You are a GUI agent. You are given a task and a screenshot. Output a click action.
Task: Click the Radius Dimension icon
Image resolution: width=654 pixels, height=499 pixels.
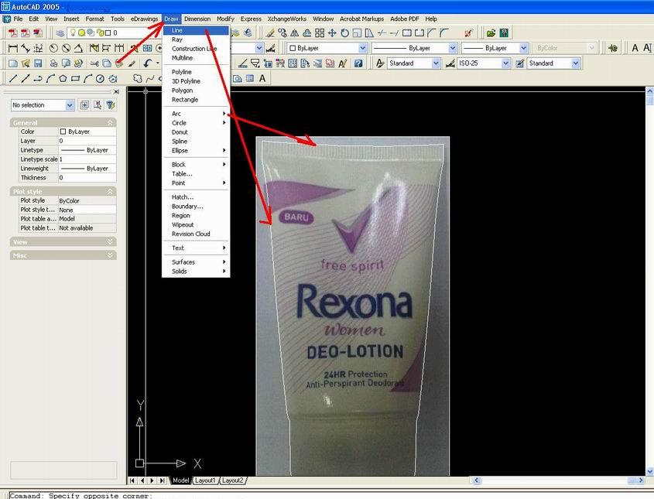[53, 48]
